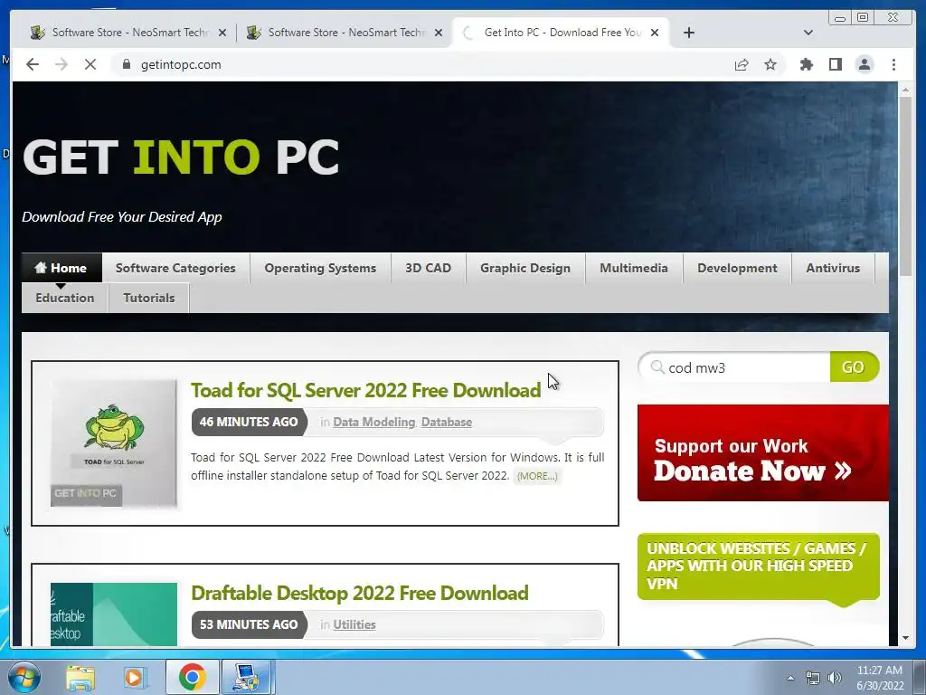The image size is (926, 695).
Task: Click the green GO search button
Action: 854,367
